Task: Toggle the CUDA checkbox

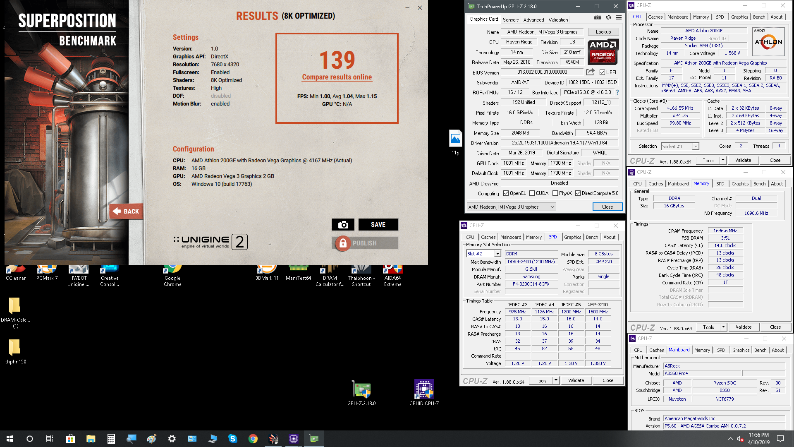Action: [x=532, y=193]
